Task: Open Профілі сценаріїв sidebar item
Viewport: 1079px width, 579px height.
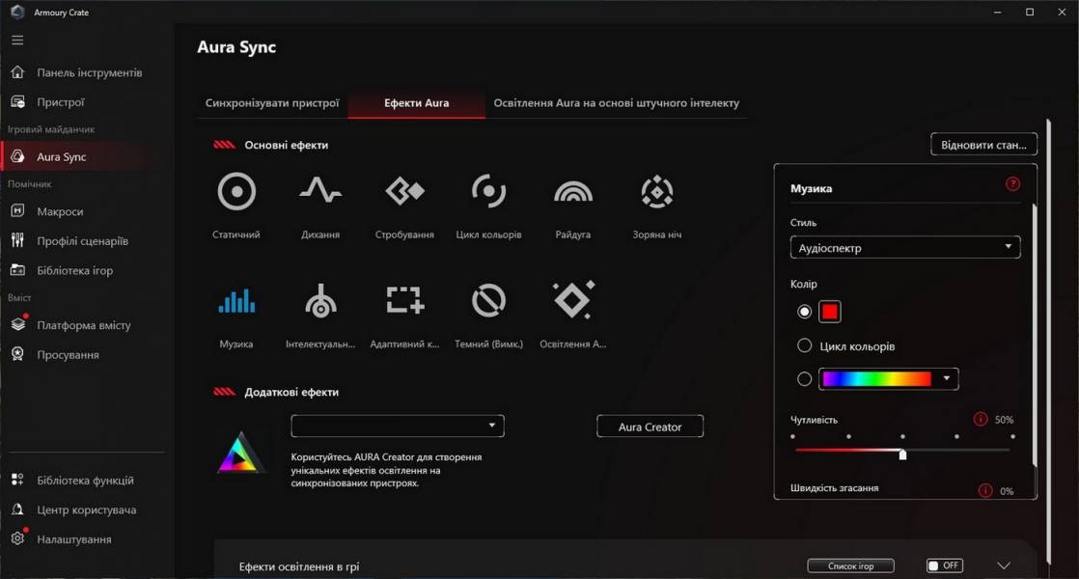Action: pos(83,240)
